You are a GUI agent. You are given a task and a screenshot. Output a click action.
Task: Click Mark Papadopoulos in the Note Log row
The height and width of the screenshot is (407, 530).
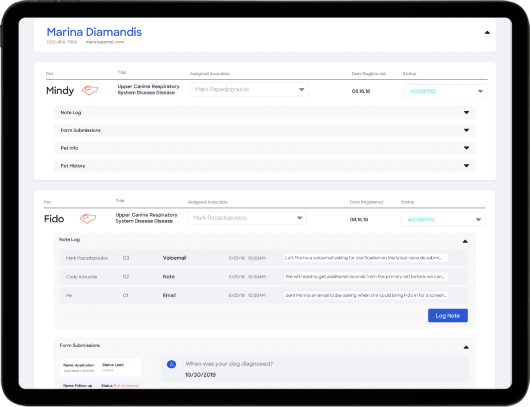click(87, 258)
